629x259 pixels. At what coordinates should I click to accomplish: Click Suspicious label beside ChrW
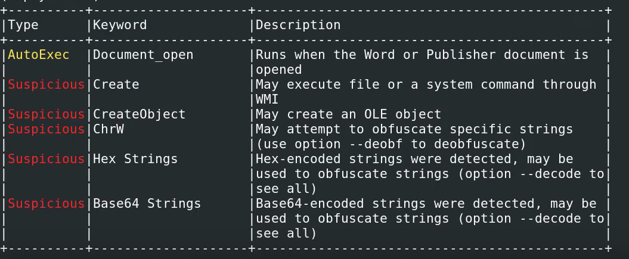pyautogui.click(x=46, y=129)
